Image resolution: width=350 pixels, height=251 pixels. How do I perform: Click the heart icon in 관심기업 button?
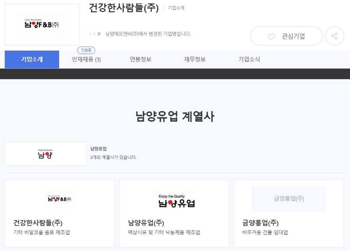click(x=271, y=37)
